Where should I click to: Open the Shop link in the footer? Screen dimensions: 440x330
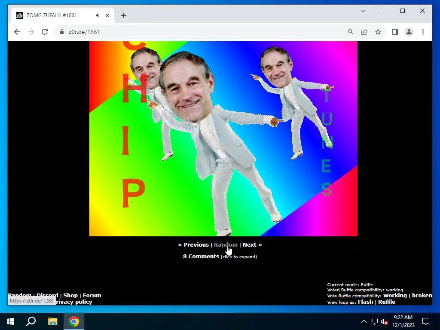pos(70,295)
